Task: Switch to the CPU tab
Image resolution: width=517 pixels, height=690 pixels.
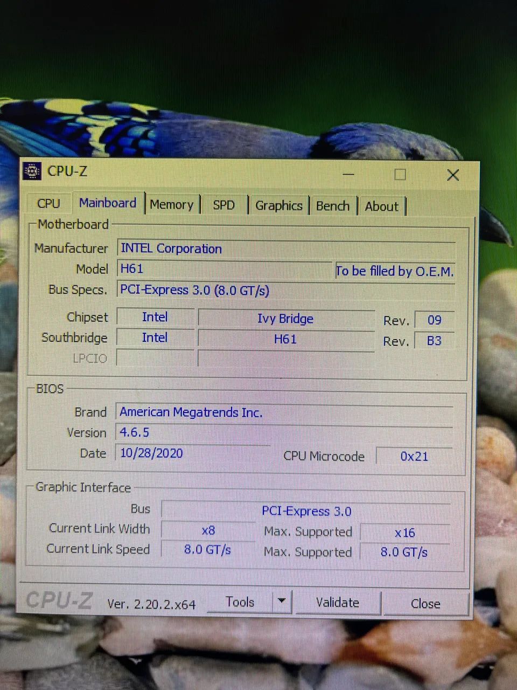Action: pyautogui.click(x=48, y=204)
